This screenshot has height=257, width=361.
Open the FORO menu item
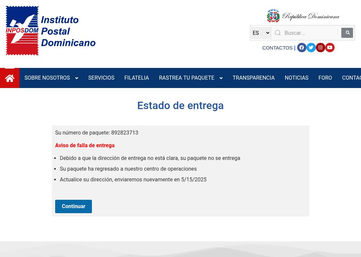325,78
